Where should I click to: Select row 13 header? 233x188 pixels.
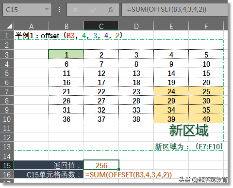[x=7, y=146]
